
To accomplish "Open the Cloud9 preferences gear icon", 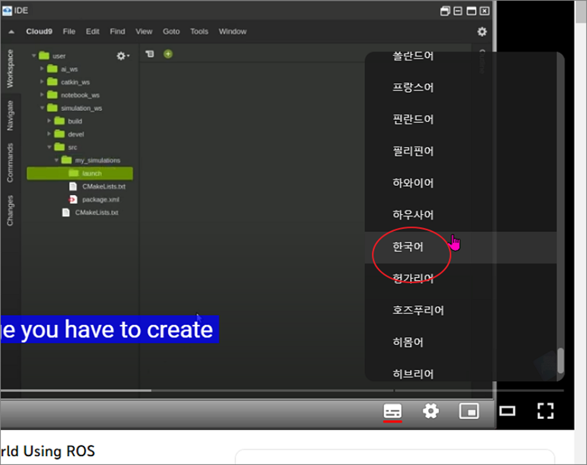I will pos(482,31).
